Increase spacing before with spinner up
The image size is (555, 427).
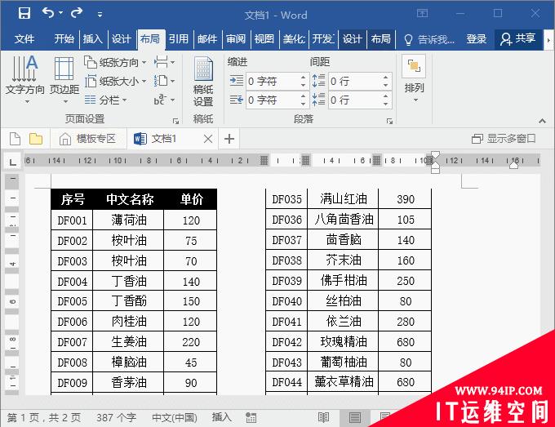[386, 78]
